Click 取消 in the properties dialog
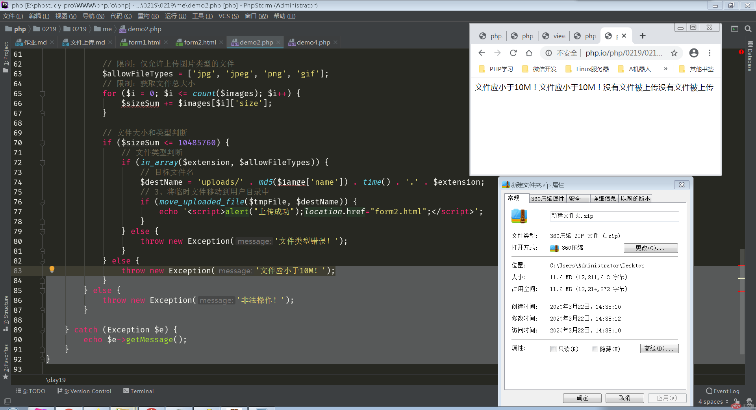The image size is (756, 410). (624, 398)
